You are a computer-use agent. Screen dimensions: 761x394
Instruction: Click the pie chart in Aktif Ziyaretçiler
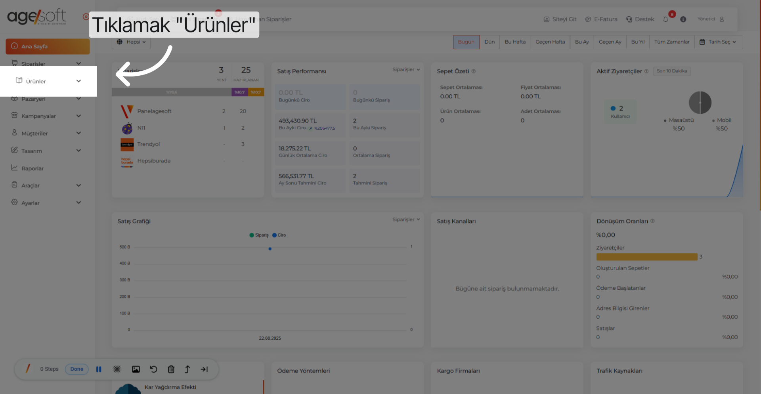700,103
